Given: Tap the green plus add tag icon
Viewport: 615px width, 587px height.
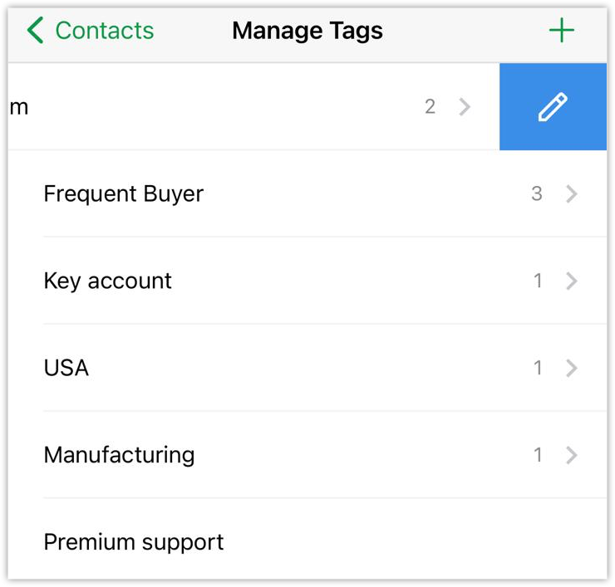Looking at the screenshot, I should coord(562,31).
